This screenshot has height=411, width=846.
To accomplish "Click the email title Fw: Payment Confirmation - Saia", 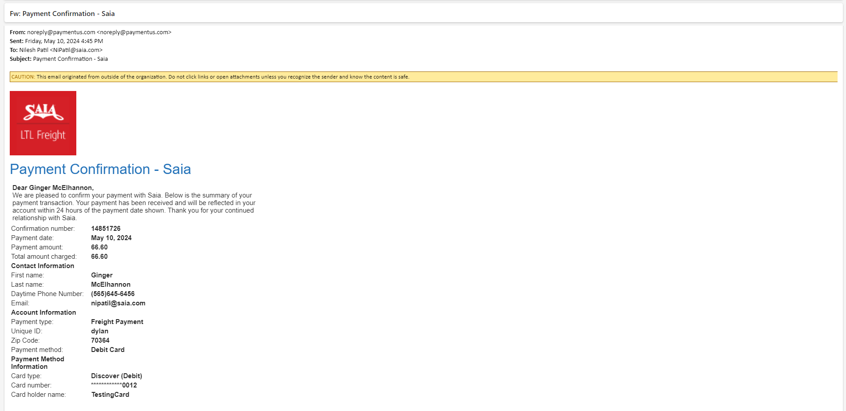I will coord(62,14).
